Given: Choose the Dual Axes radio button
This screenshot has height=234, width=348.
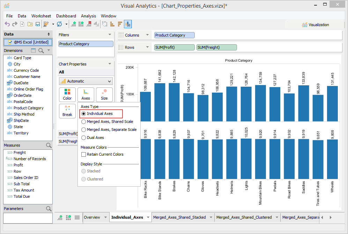Looking at the screenshot, I should (83, 138).
